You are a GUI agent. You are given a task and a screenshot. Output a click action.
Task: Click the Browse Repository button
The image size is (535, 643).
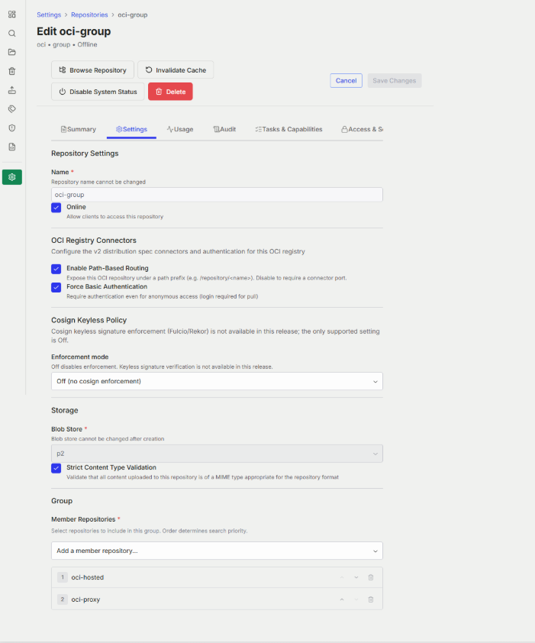point(92,69)
